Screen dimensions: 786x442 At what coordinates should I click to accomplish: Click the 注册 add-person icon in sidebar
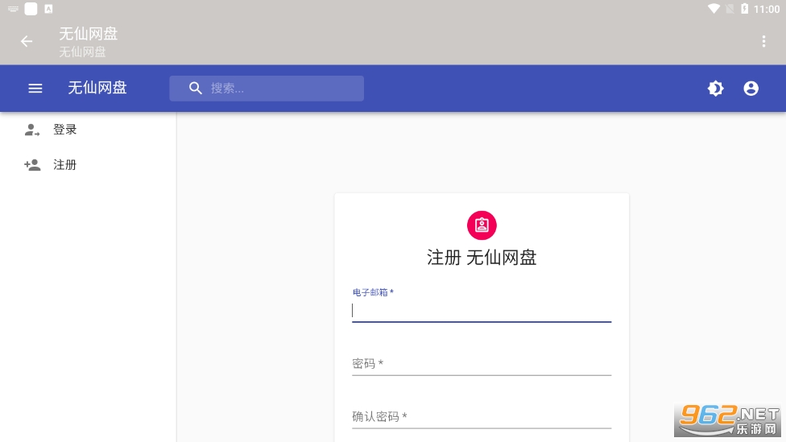pos(32,165)
